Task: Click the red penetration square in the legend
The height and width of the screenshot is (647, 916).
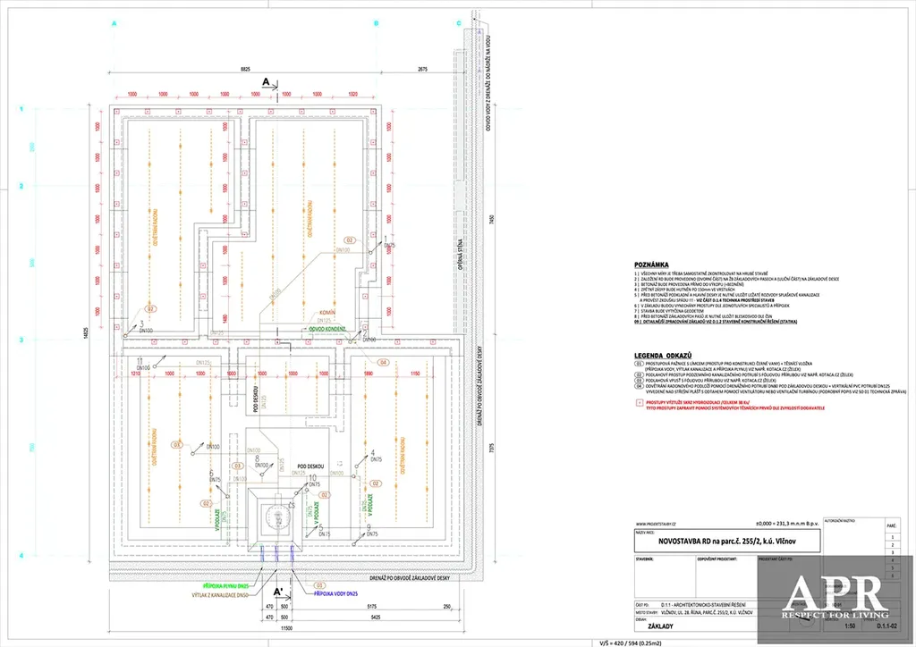Action: coord(637,403)
